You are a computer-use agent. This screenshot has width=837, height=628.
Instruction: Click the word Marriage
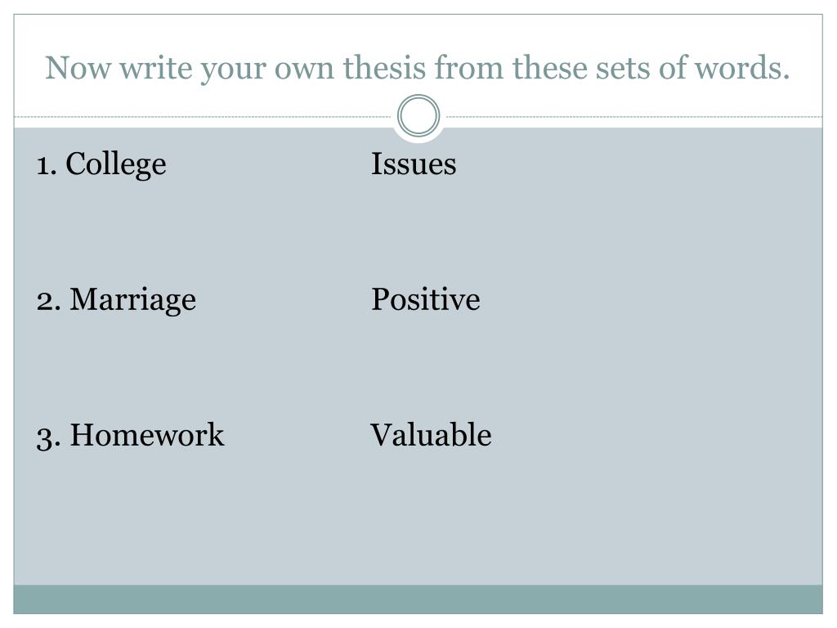point(133,299)
